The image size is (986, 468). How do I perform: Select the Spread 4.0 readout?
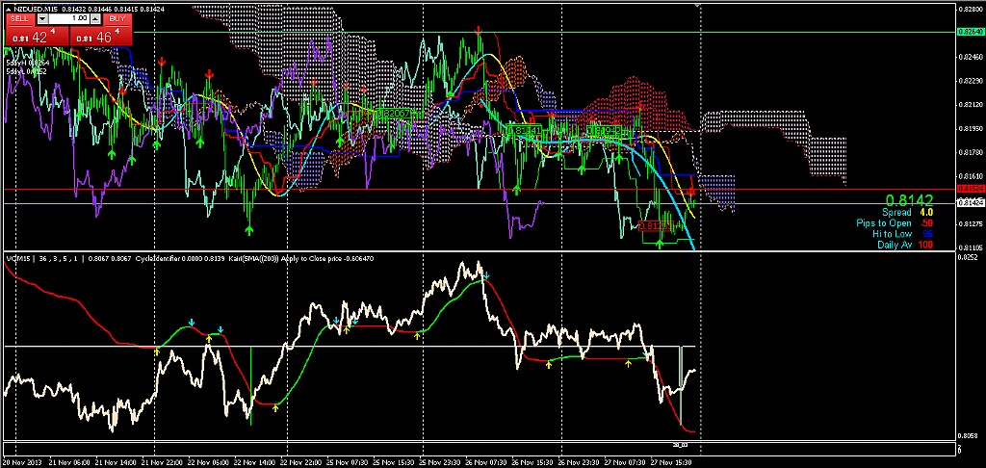907,213
